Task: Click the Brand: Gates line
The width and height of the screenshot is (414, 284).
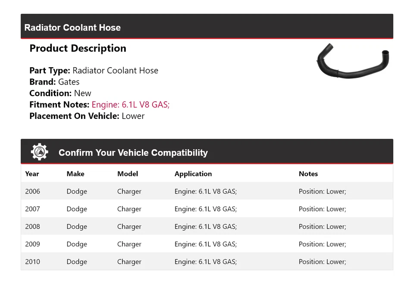Action: (54, 82)
